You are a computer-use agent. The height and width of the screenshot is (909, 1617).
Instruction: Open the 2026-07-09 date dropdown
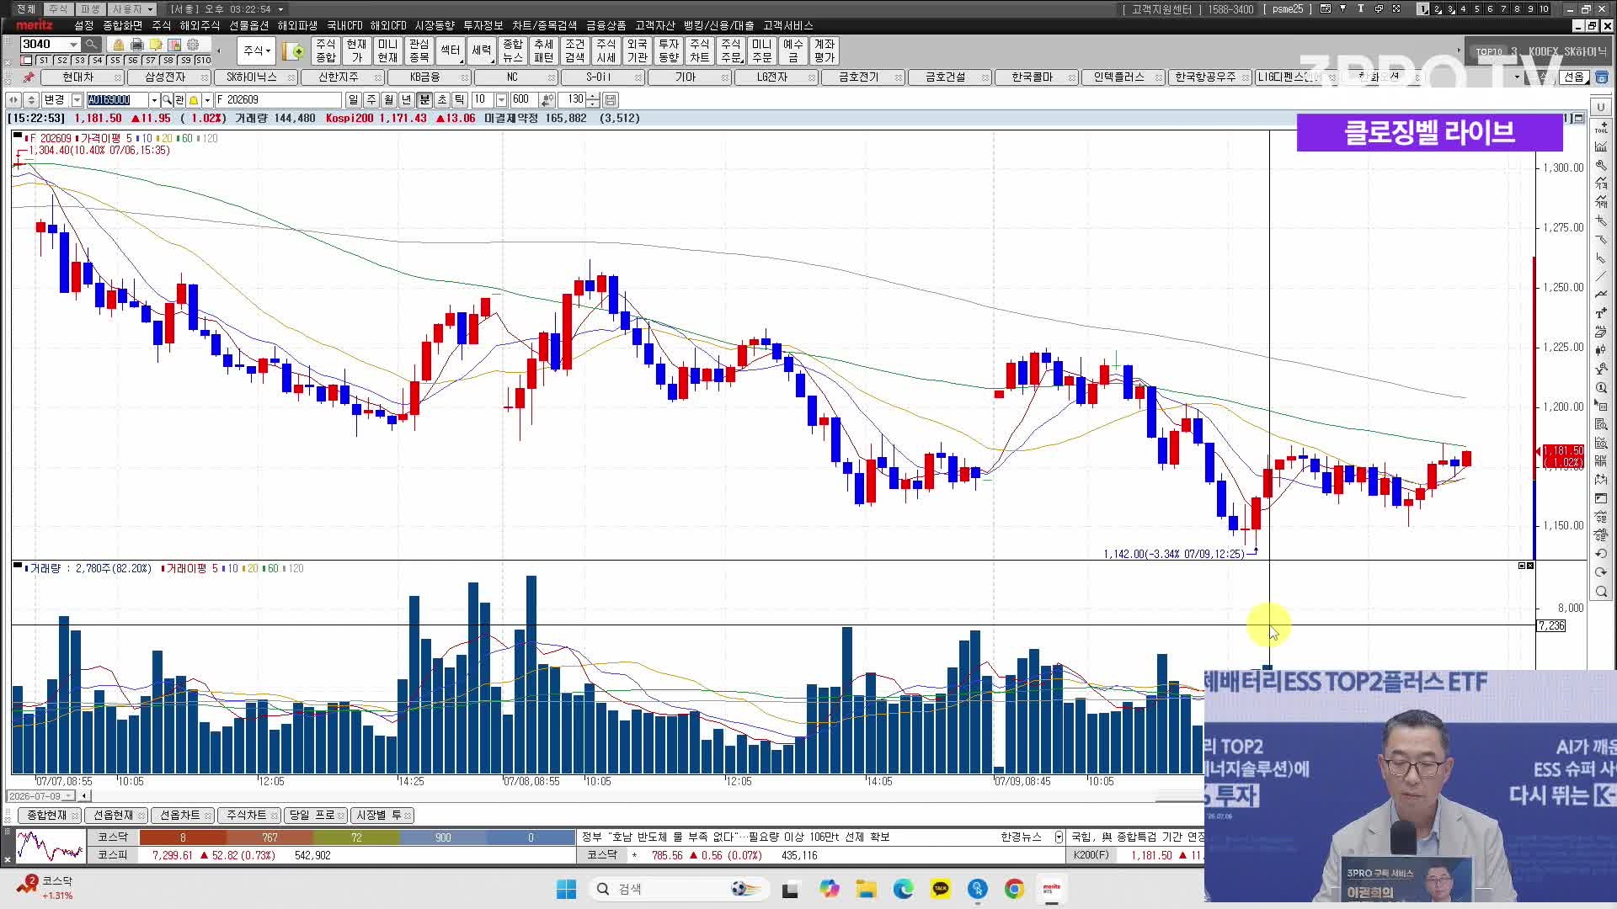coord(69,795)
